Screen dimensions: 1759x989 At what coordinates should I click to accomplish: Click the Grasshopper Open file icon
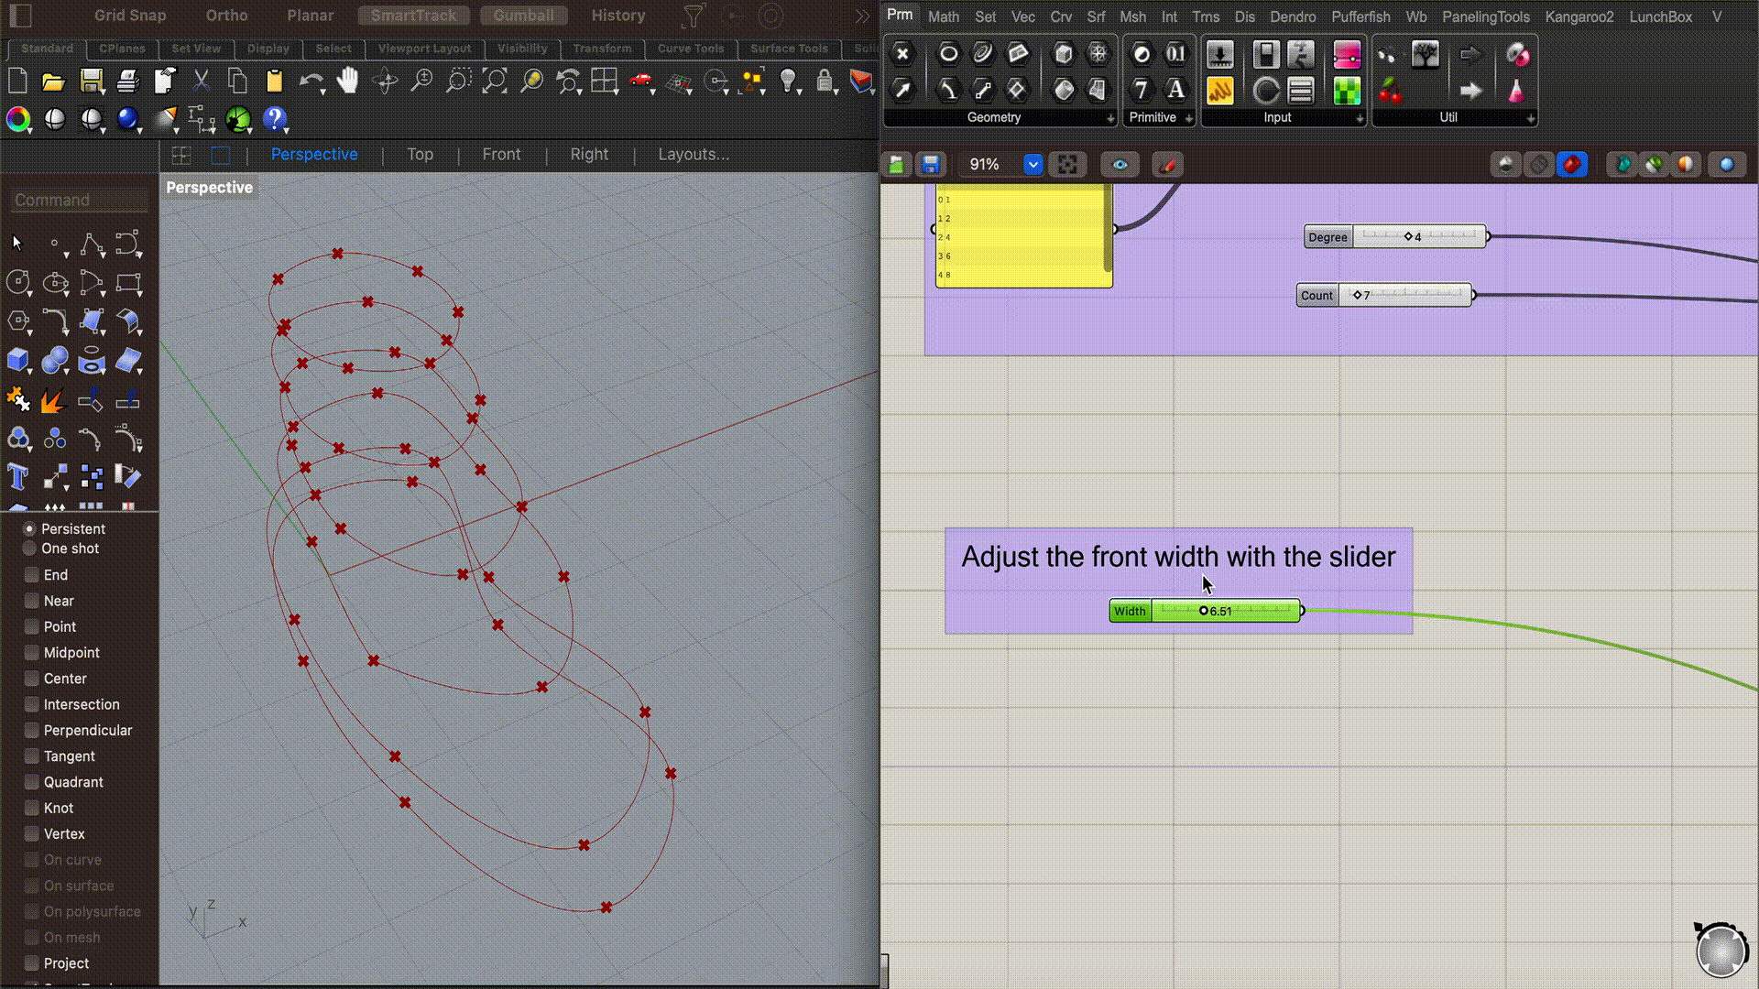point(896,165)
